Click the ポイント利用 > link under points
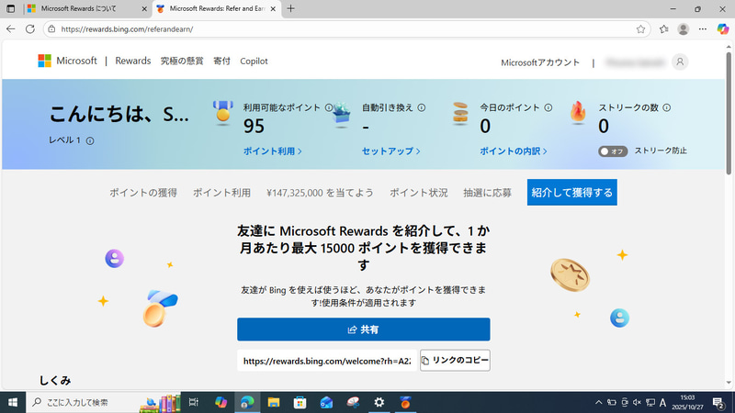735x413 pixels. (272, 151)
